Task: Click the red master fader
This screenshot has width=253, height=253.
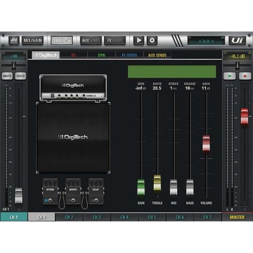Action: coord(245,116)
